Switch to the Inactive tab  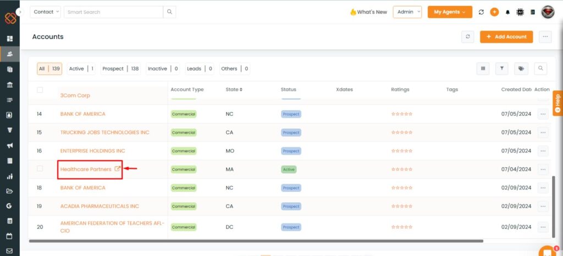[x=163, y=69]
